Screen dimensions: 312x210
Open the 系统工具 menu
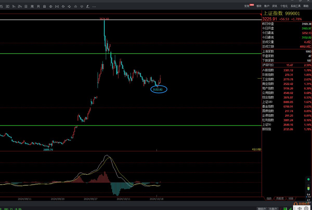coord(296,6)
